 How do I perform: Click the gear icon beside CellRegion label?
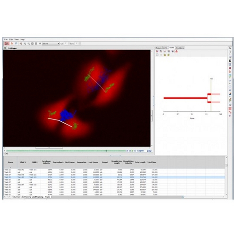(x=5, y=48)
